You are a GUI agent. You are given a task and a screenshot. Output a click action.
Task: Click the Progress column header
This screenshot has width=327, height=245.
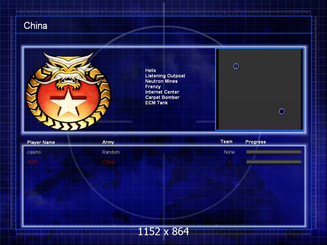click(x=256, y=142)
